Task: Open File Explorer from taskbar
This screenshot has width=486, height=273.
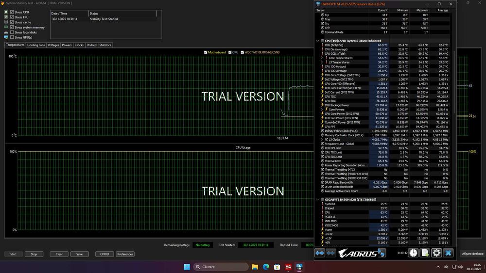Action: point(255,267)
